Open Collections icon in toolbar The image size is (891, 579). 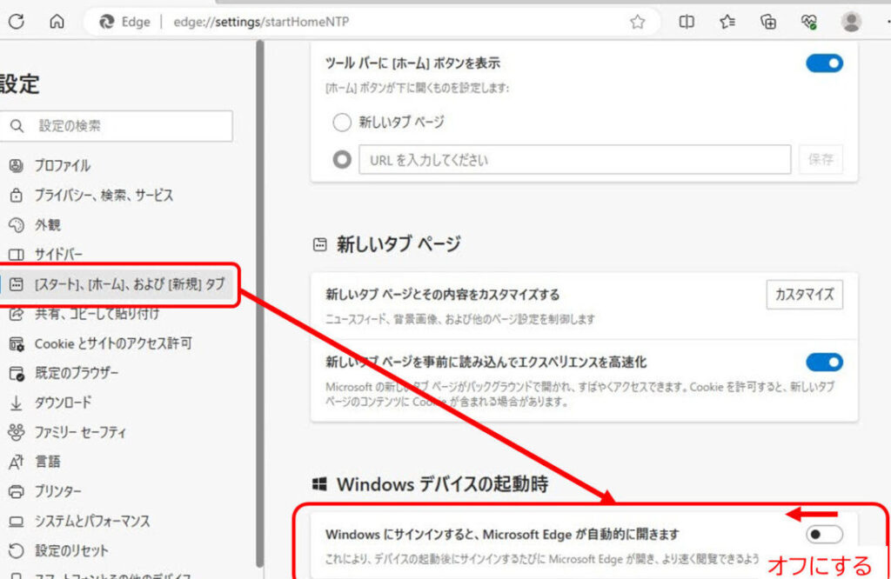(x=768, y=23)
